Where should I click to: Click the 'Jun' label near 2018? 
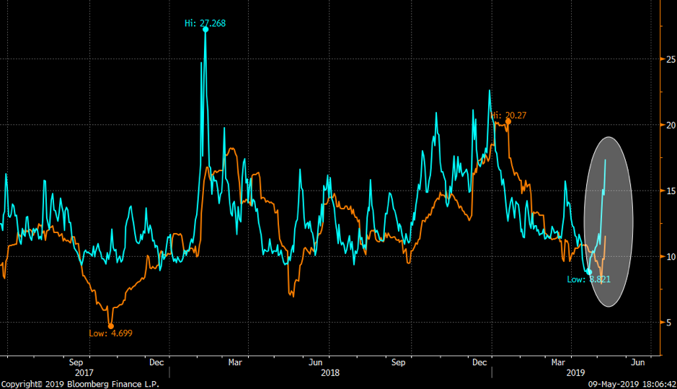click(316, 362)
